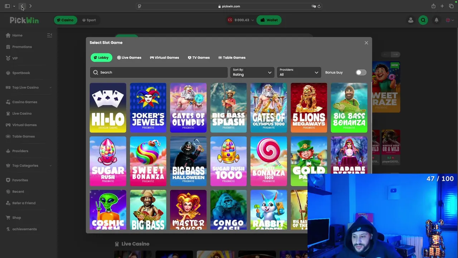The width and height of the screenshot is (458, 258).
Task: Open Sportbook in sidebar
Action: [18, 73]
